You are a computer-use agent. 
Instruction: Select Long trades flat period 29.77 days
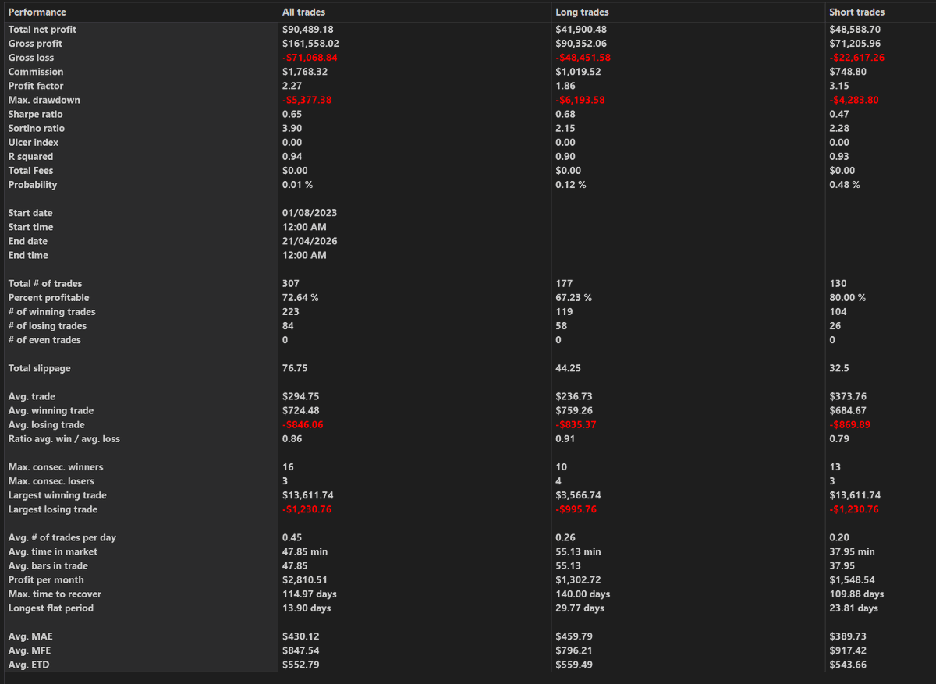pos(580,608)
